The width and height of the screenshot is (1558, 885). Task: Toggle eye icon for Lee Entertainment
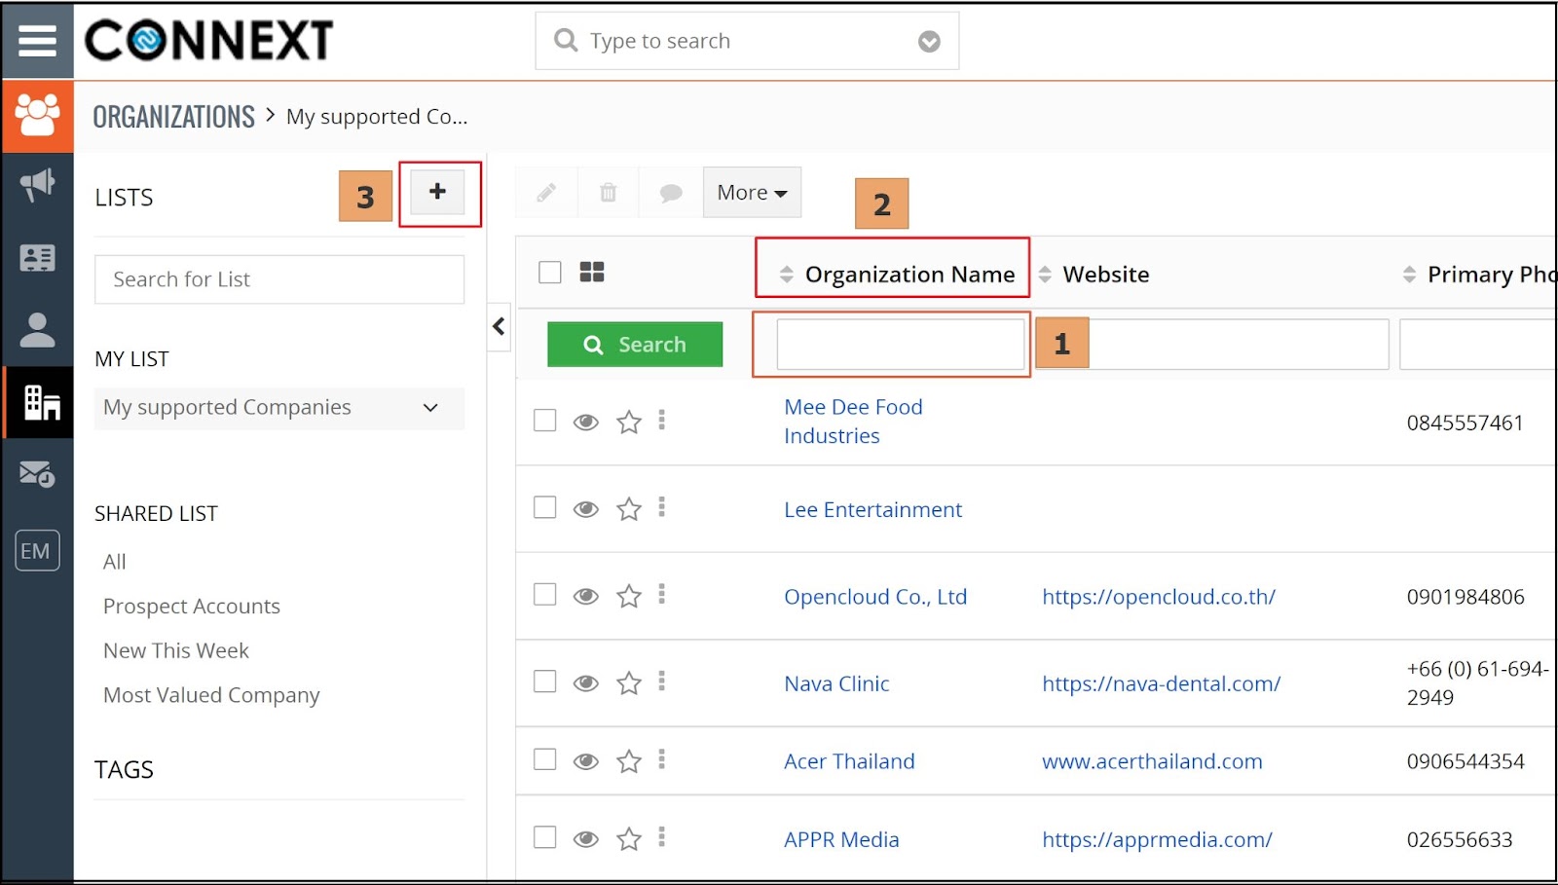pyautogui.click(x=586, y=509)
